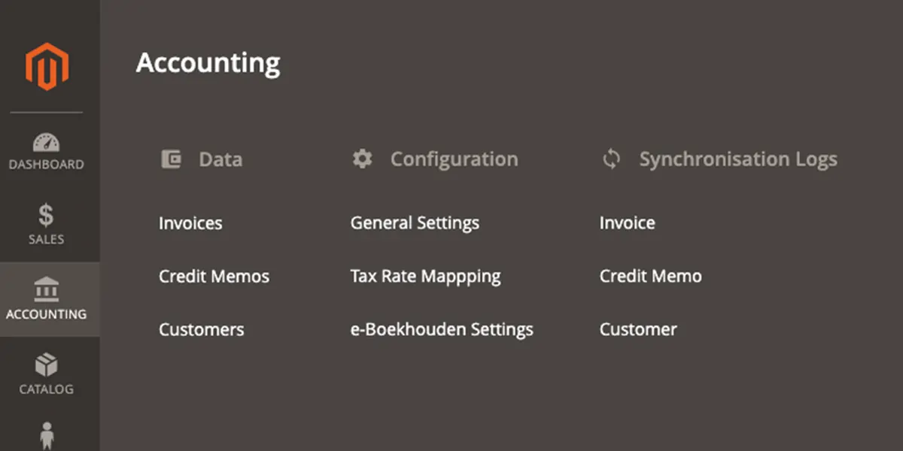Click the Synchronisation Logs refresh icon
The height and width of the screenshot is (451, 903).
612,159
